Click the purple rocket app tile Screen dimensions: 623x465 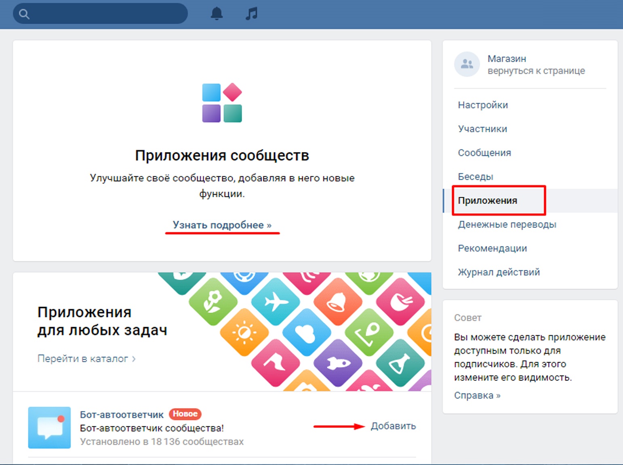tap(338, 363)
